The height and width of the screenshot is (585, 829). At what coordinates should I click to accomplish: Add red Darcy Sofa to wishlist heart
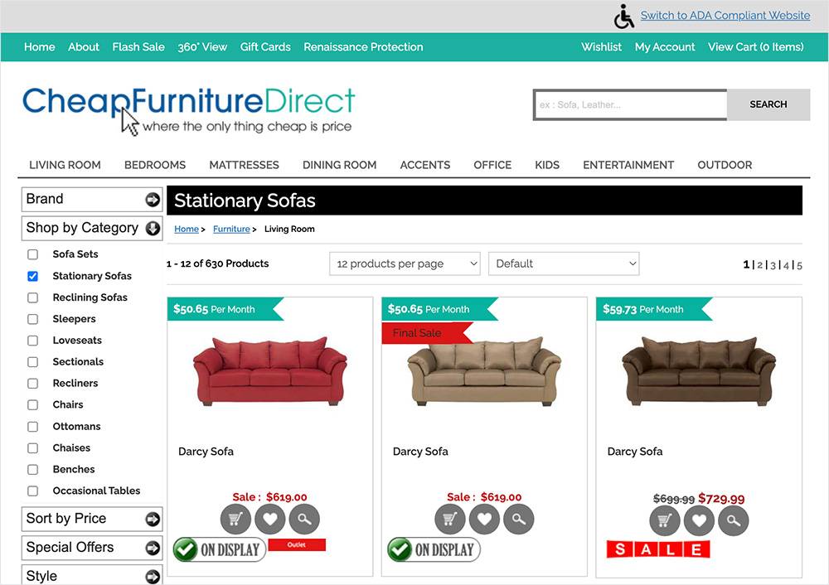click(x=270, y=520)
